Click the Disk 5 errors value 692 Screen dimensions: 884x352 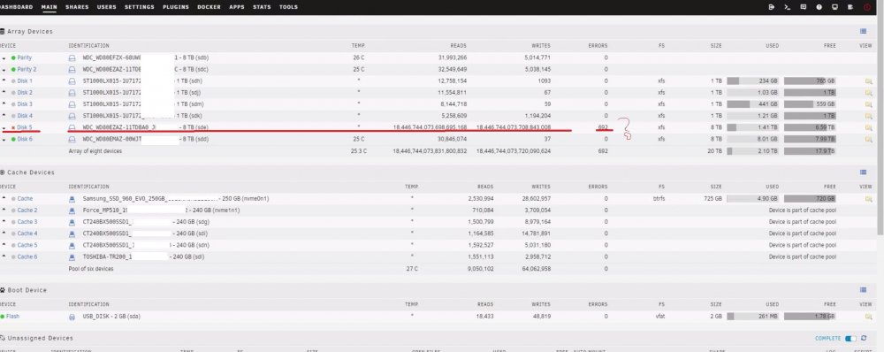[603, 127]
